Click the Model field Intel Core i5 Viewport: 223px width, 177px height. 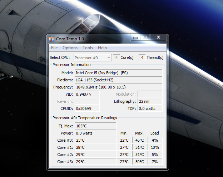[119, 73]
